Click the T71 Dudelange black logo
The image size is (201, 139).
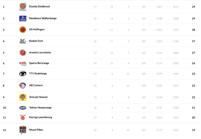coord(23,74)
